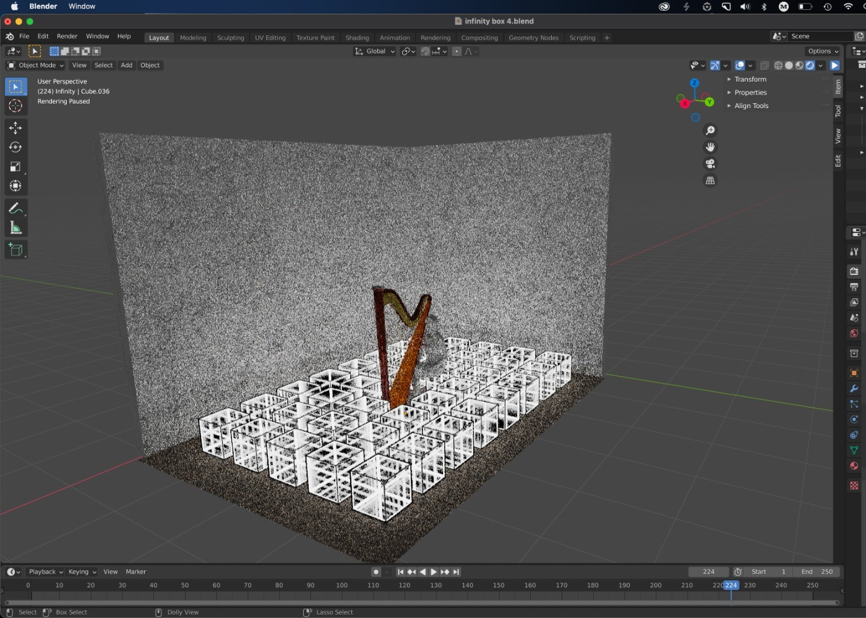Activate the Move tool

tap(15, 128)
